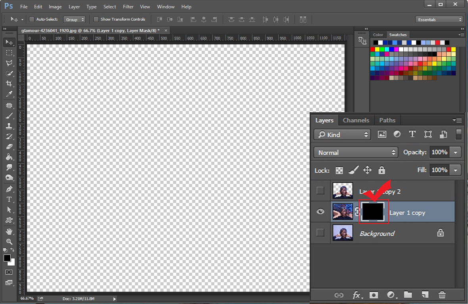This screenshot has width=468, height=304.
Task: Open the Layers panel flyout menu
Action: click(457, 120)
